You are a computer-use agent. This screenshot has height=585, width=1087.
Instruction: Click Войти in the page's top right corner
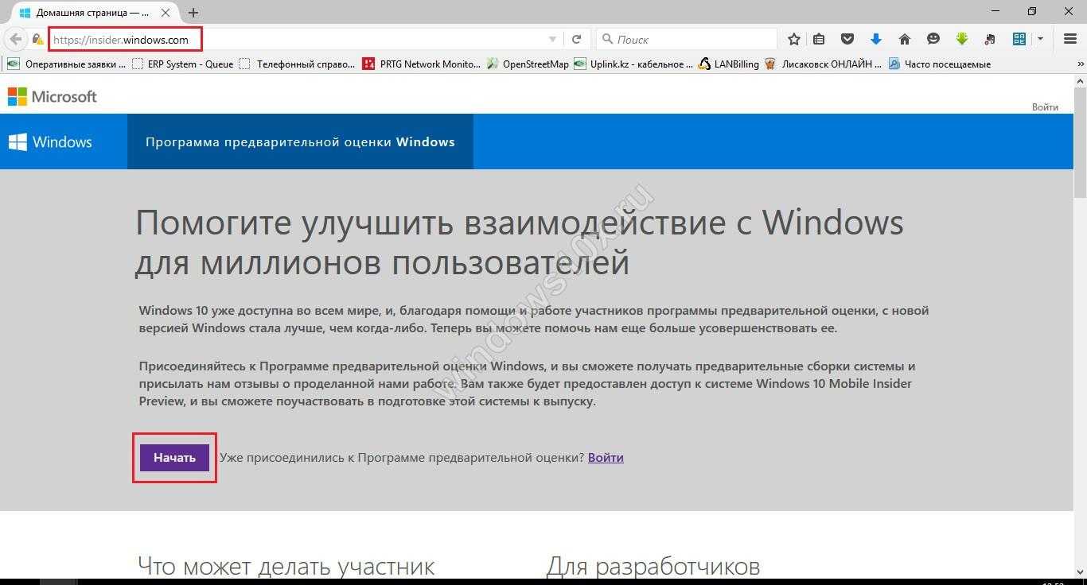pyautogui.click(x=1045, y=107)
